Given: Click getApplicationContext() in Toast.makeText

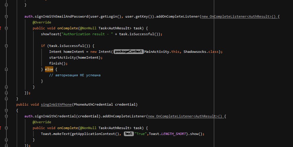Looking at the screenshot, I should [x=95, y=134].
